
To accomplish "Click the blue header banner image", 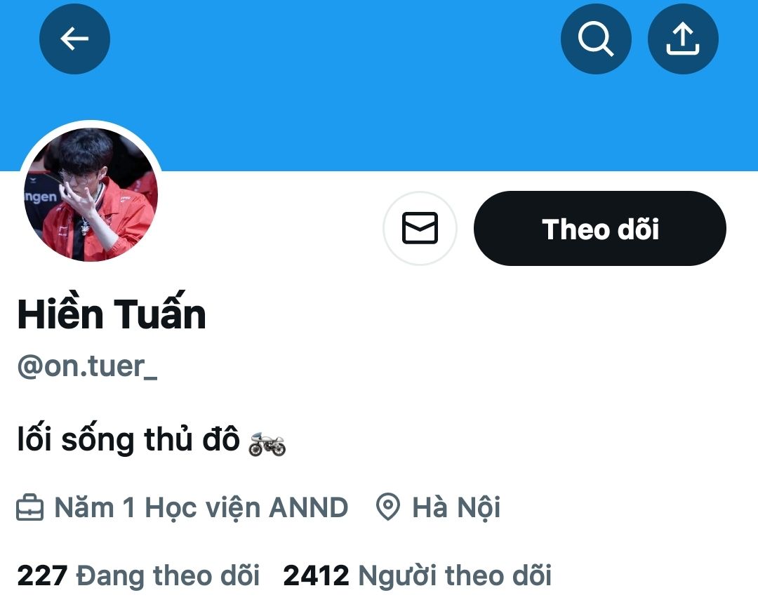I will click(379, 97).
